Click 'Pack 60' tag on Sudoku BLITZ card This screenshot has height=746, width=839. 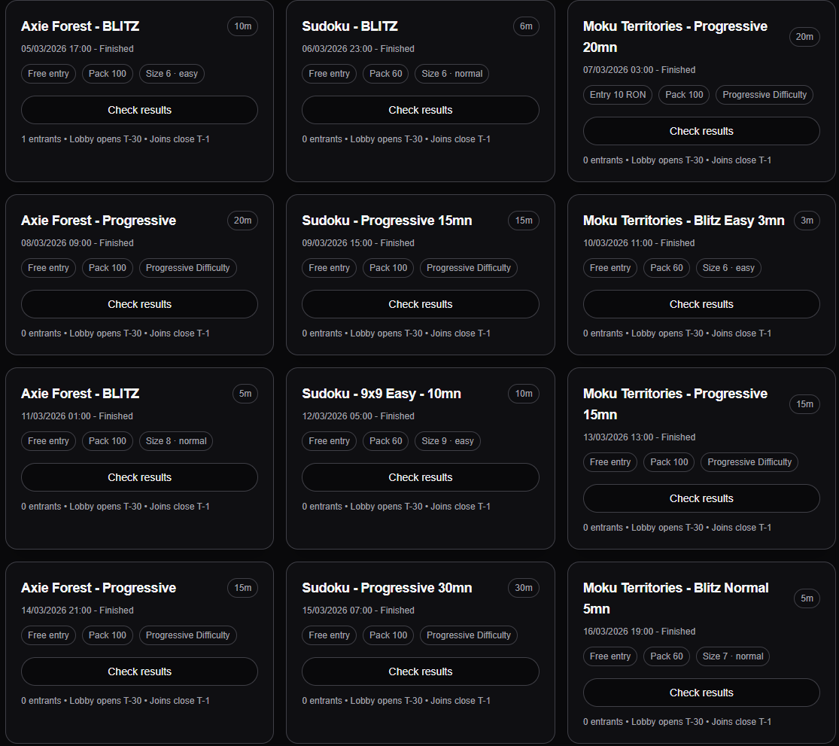point(385,74)
